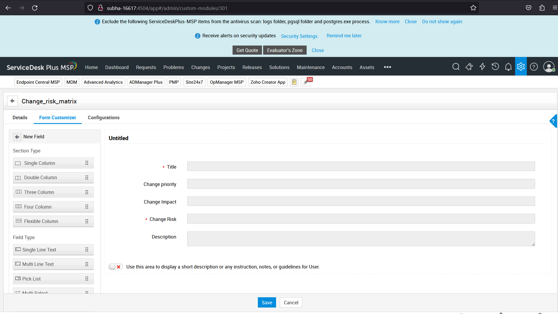Open the admin settings gear icon

[521, 67]
